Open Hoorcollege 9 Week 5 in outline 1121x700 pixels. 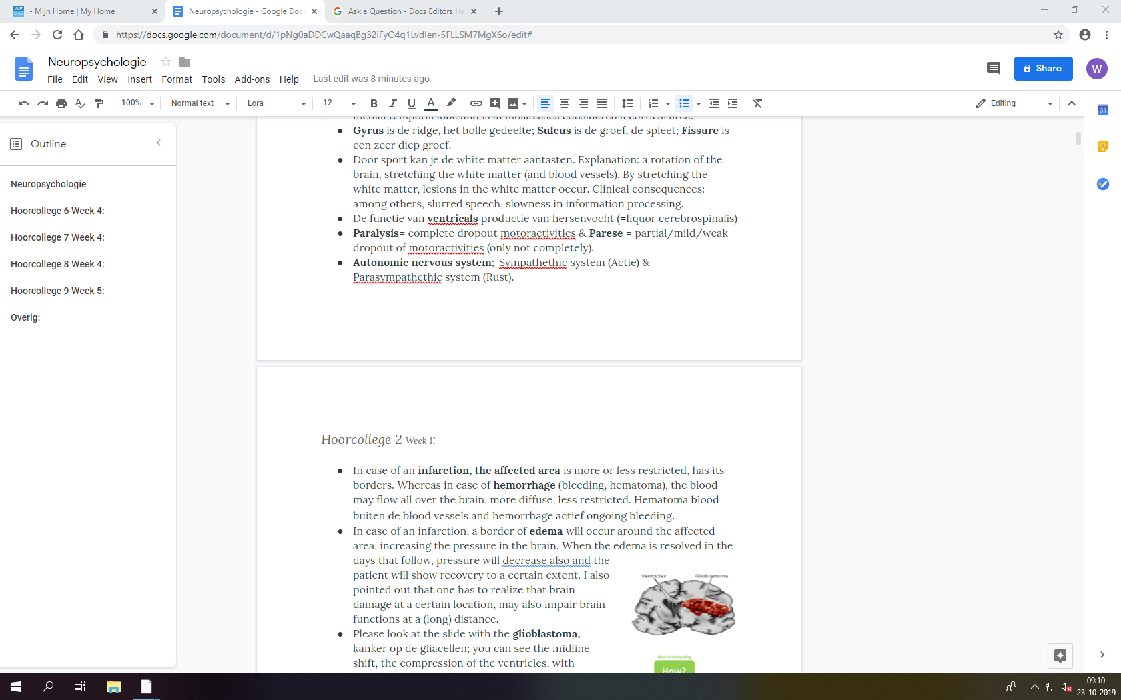[x=57, y=291]
